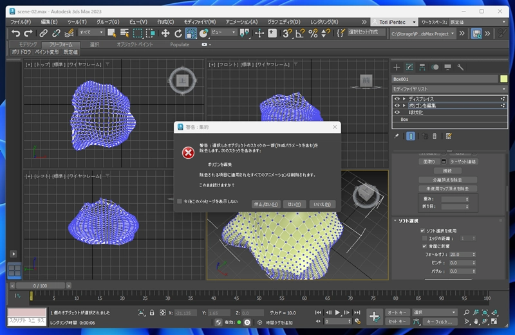Click はい(Y) button in warning dialog
The image size is (515, 335).
coord(294,204)
